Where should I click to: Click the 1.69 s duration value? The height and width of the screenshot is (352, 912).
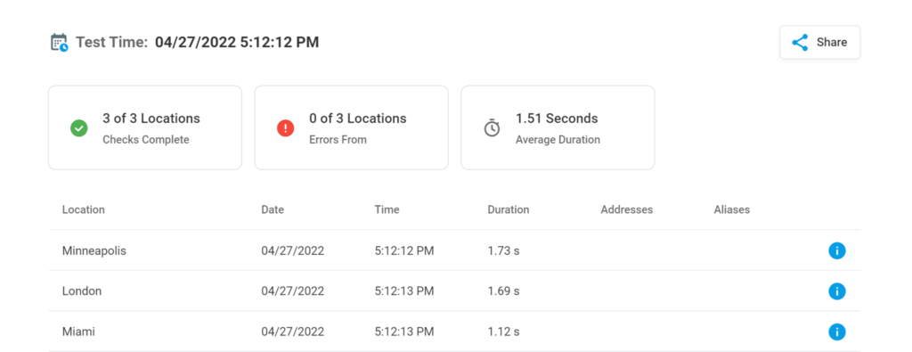(504, 291)
